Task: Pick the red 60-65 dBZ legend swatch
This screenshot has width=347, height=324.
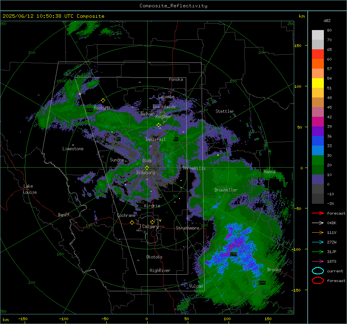Action: pyautogui.click(x=318, y=54)
